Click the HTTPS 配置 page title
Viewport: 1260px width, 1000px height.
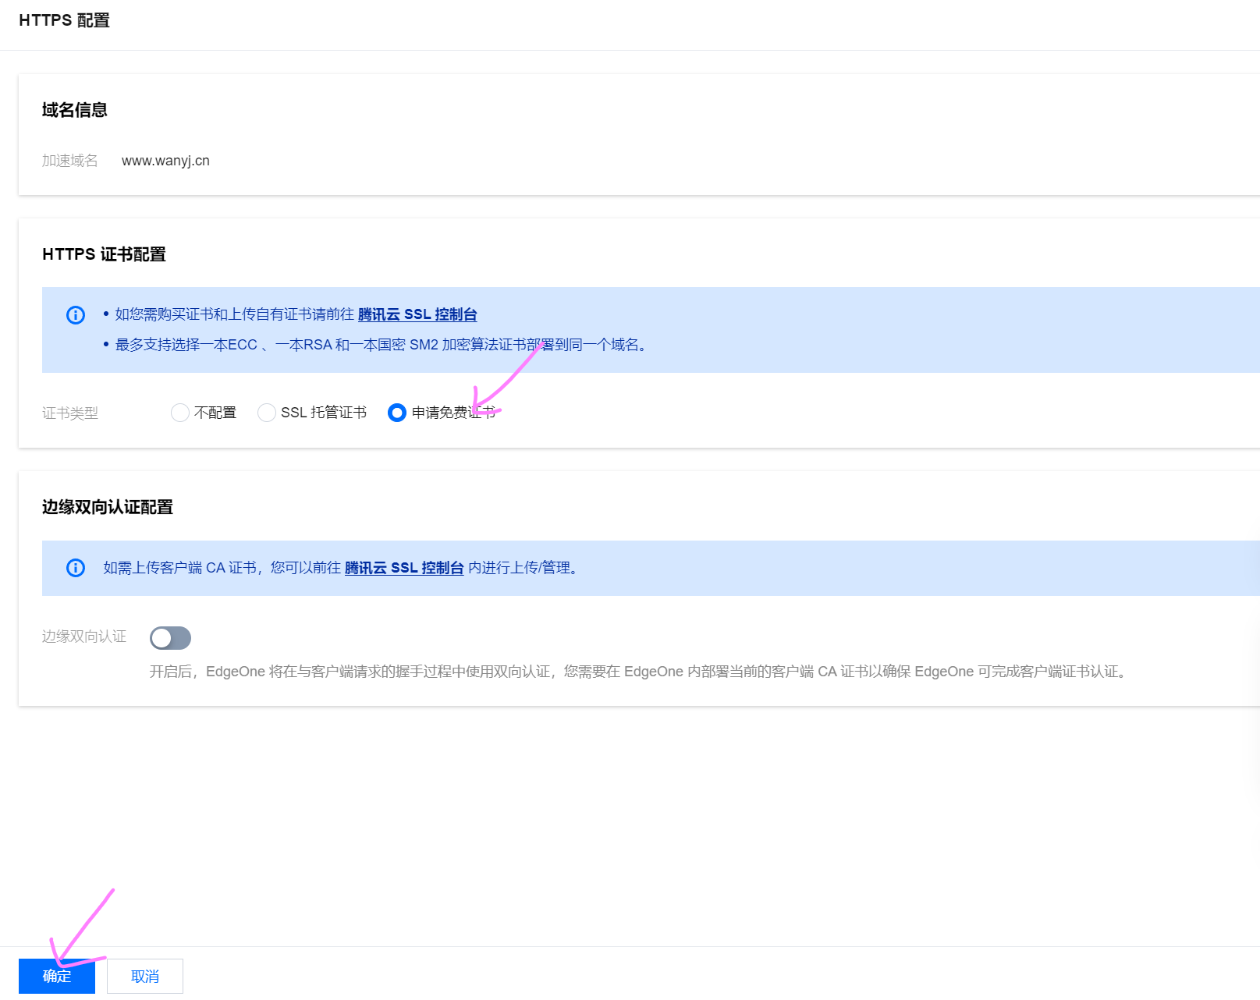pos(64,21)
